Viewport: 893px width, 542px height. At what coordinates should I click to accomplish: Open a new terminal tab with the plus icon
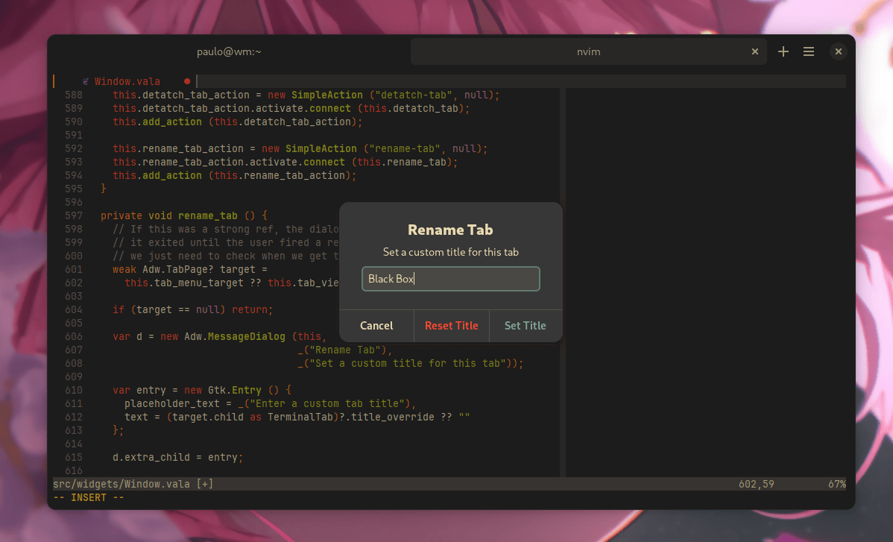pos(783,51)
